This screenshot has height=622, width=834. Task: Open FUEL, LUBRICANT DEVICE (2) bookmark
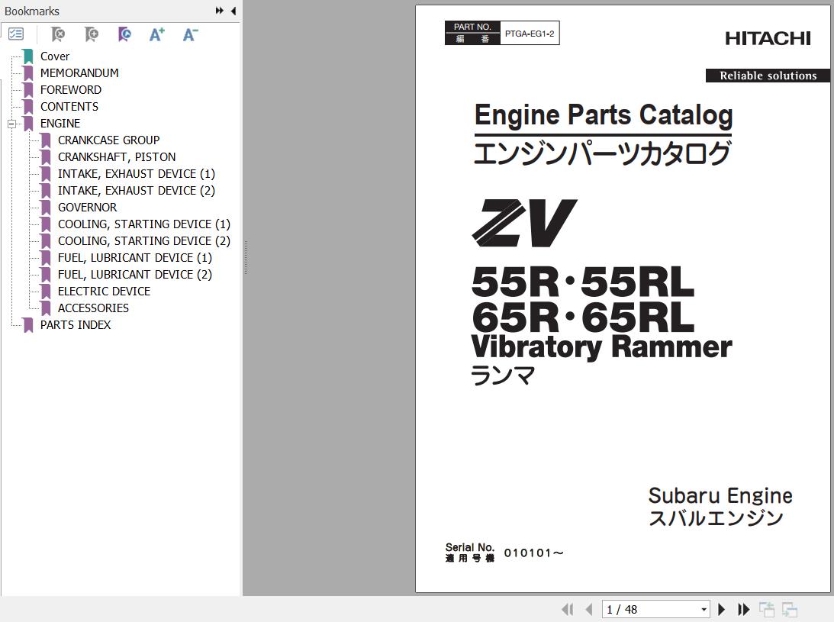pyautogui.click(x=134, y=275)
